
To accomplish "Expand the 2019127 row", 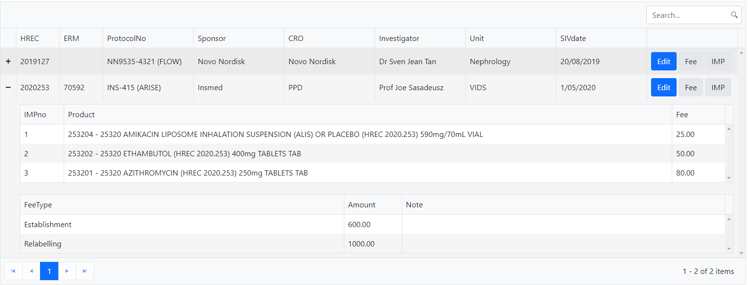I will coord(8,62).
